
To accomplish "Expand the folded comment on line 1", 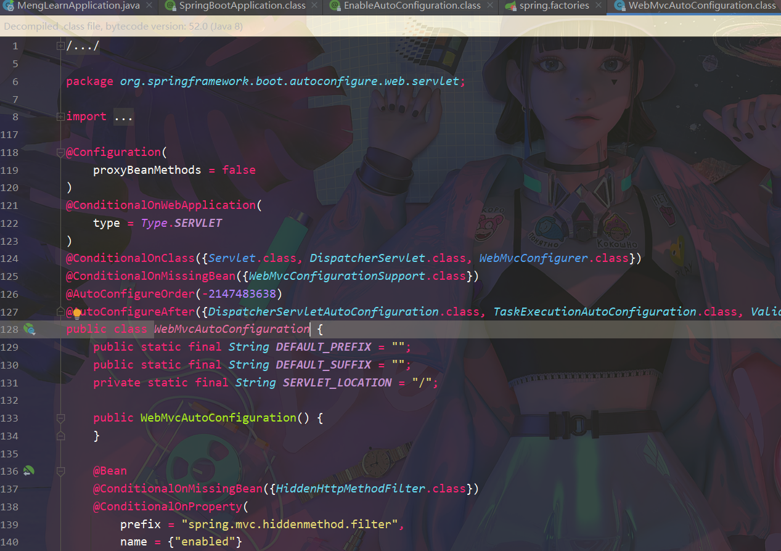I will coord(60,46).
